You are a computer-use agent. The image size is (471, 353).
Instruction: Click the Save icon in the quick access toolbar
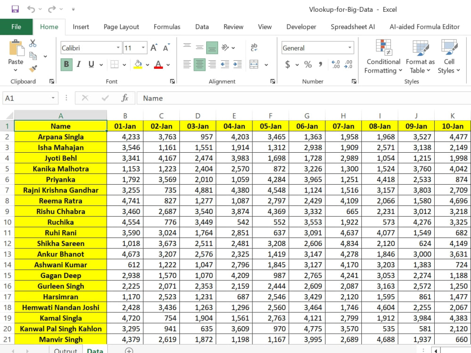(x=15, y=9)
